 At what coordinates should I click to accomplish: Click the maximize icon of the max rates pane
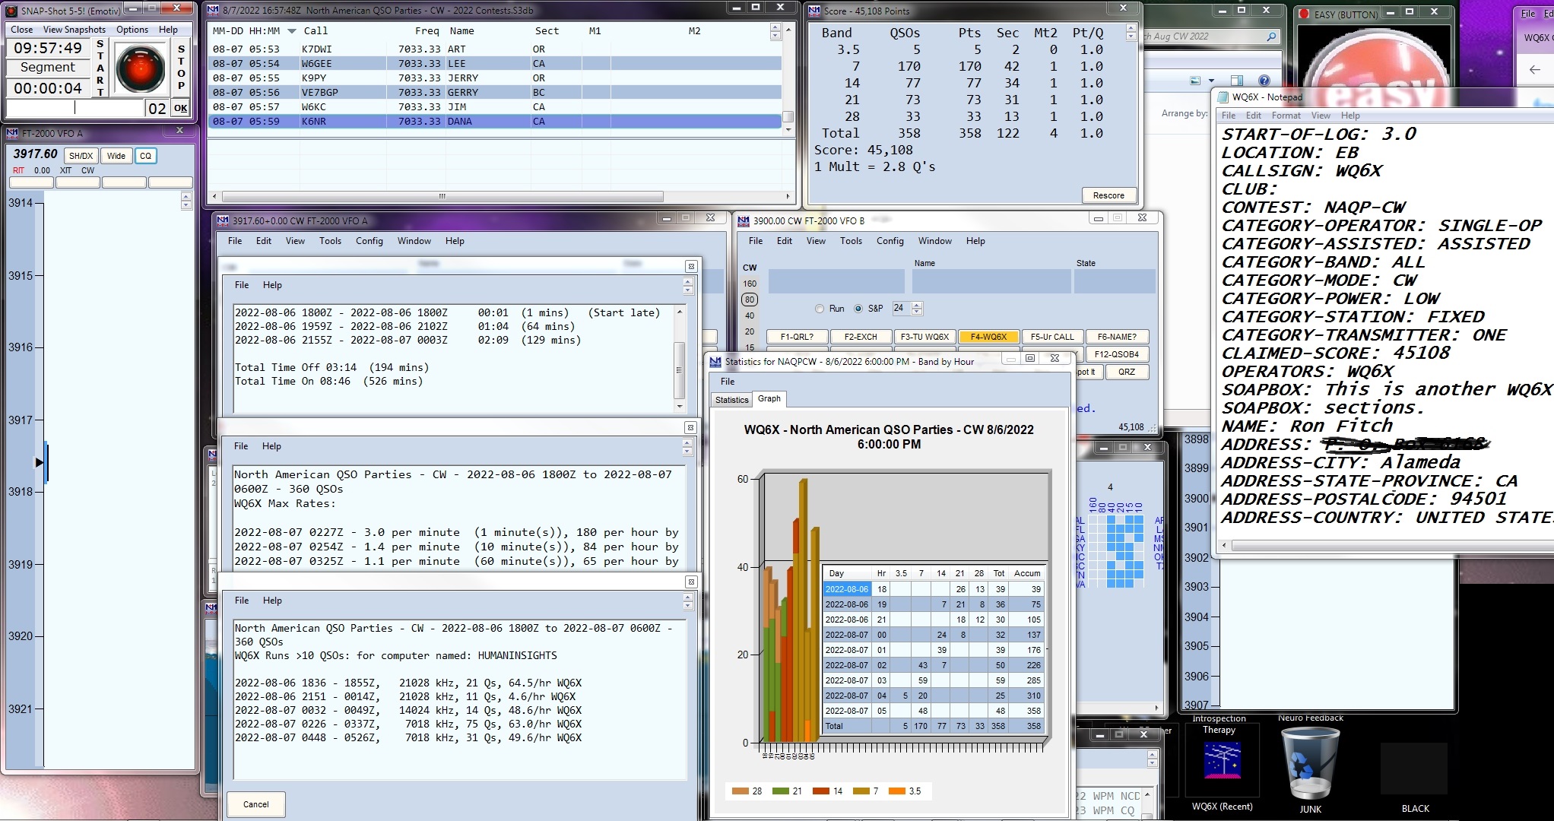click(690, 427)
